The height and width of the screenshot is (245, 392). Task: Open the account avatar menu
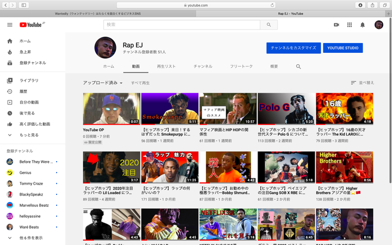pos(379,24)
